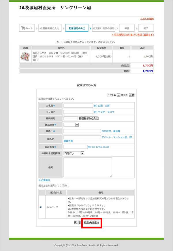Click into the フリガナ input field
This screenshot has height=251, width=173.
pyautogui.click(x=78, y=112)
